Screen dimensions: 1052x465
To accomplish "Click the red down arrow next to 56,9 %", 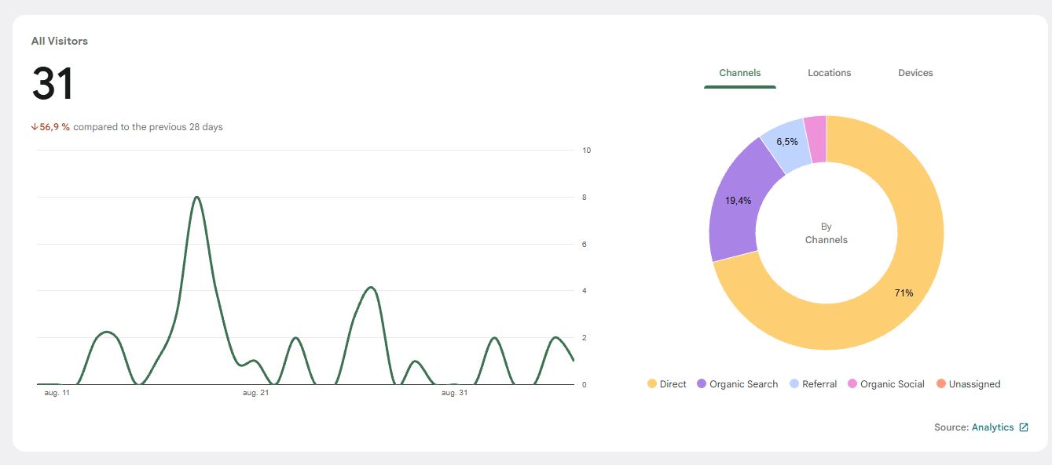I will [x=35, y=127].
